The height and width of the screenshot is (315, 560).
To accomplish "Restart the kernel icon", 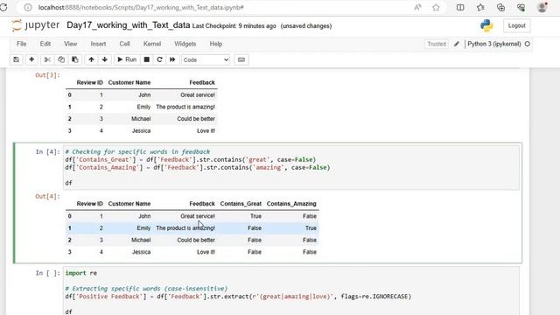I will (159, 59).
